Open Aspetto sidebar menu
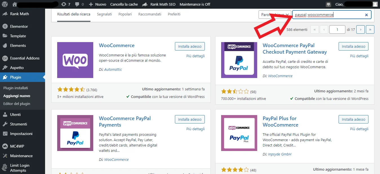Screen dimensions: 380x174 pyautogui.click(x=23, y=68)
